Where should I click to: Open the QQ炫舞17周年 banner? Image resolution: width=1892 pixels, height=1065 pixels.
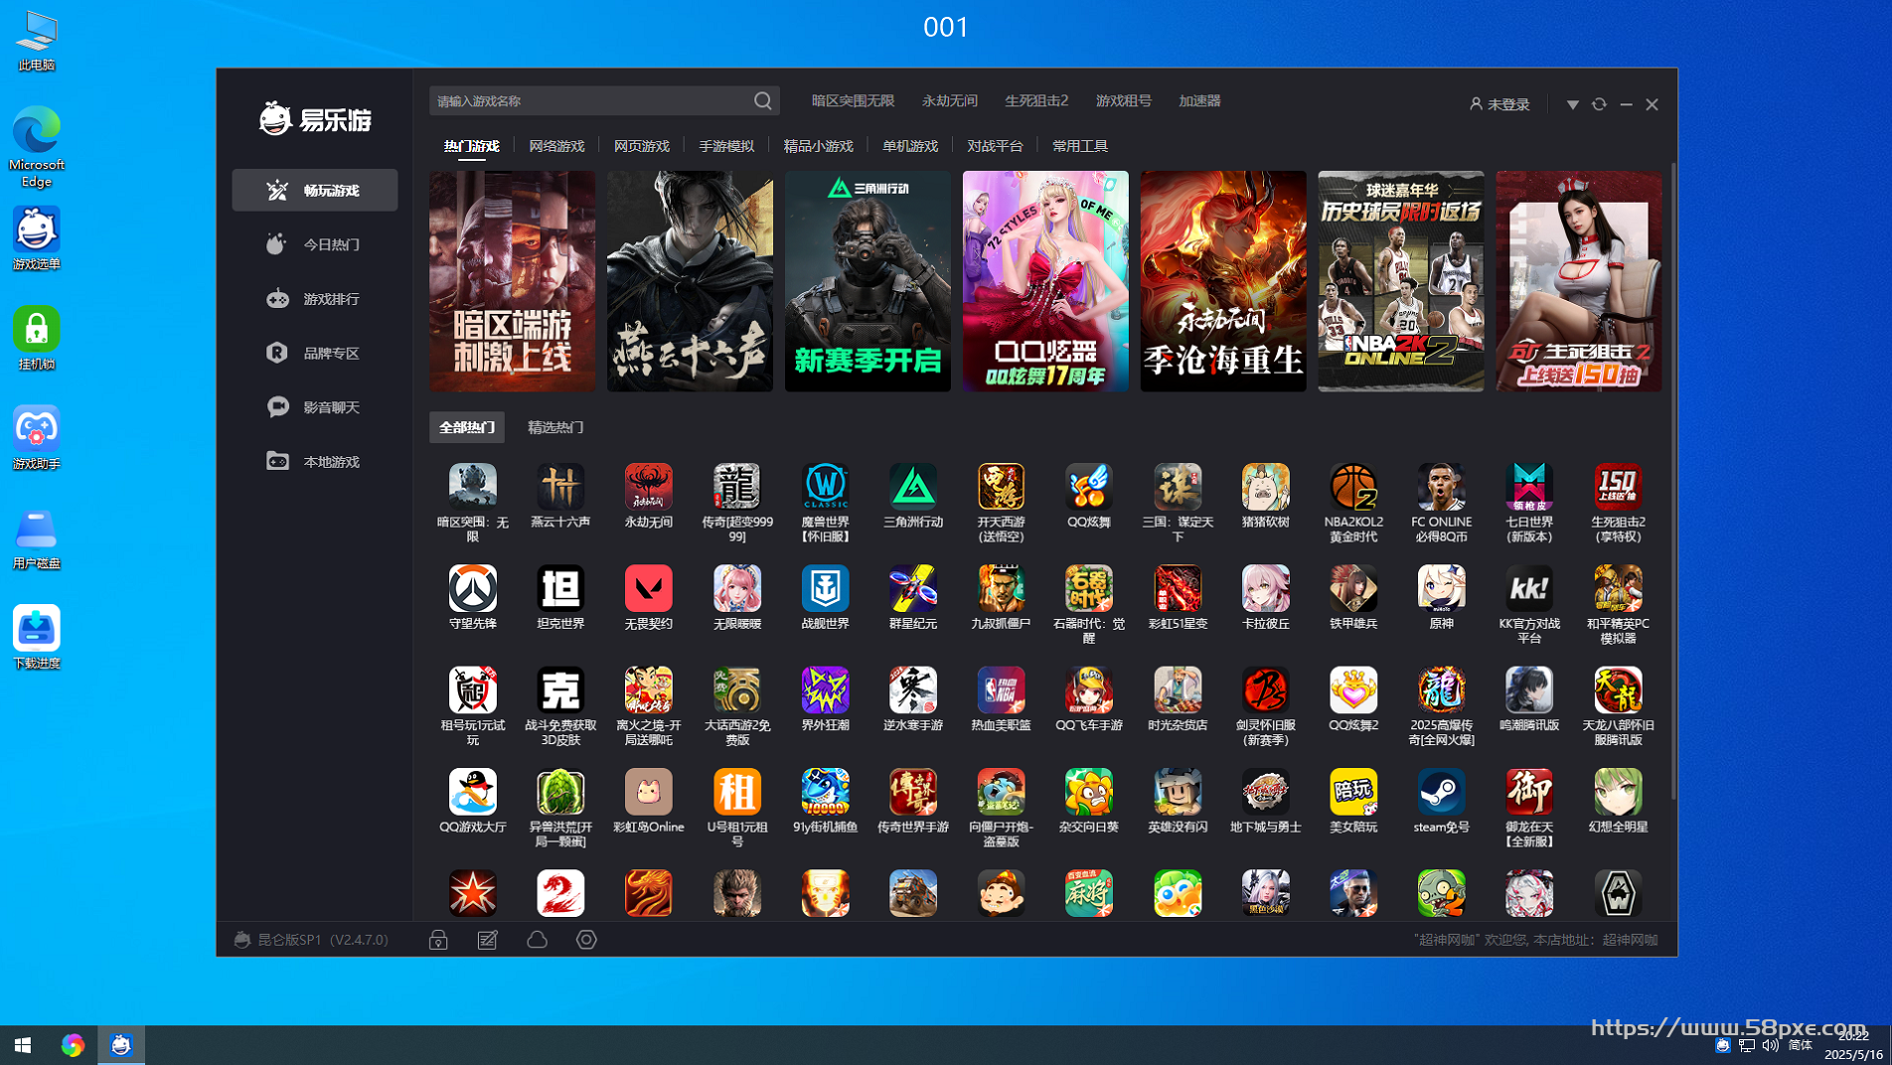point(1045,281)
